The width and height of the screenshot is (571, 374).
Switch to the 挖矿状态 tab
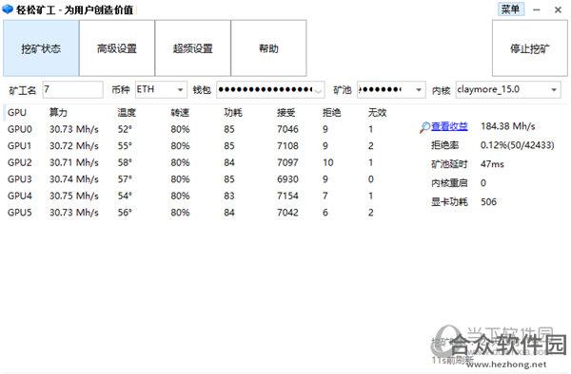(41, 47)
